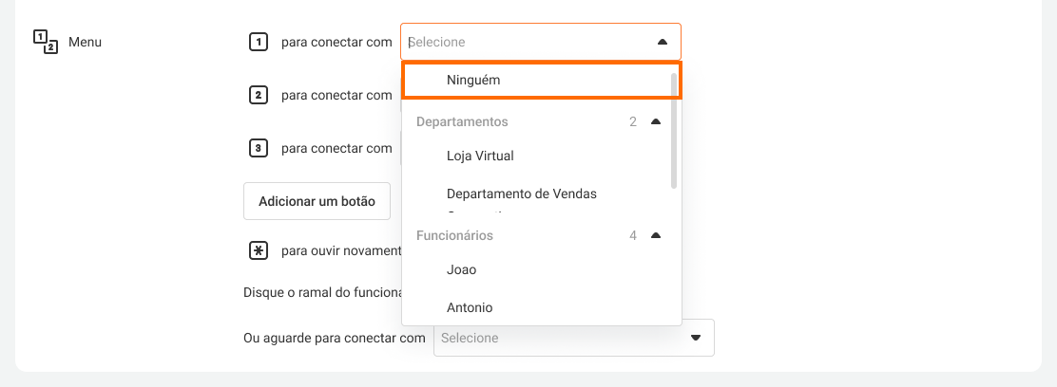Viewport: 1057px width, 387px height.
Task: Open the 'Ou aguarde para conectar com' select field
Action: coord(561,338)
